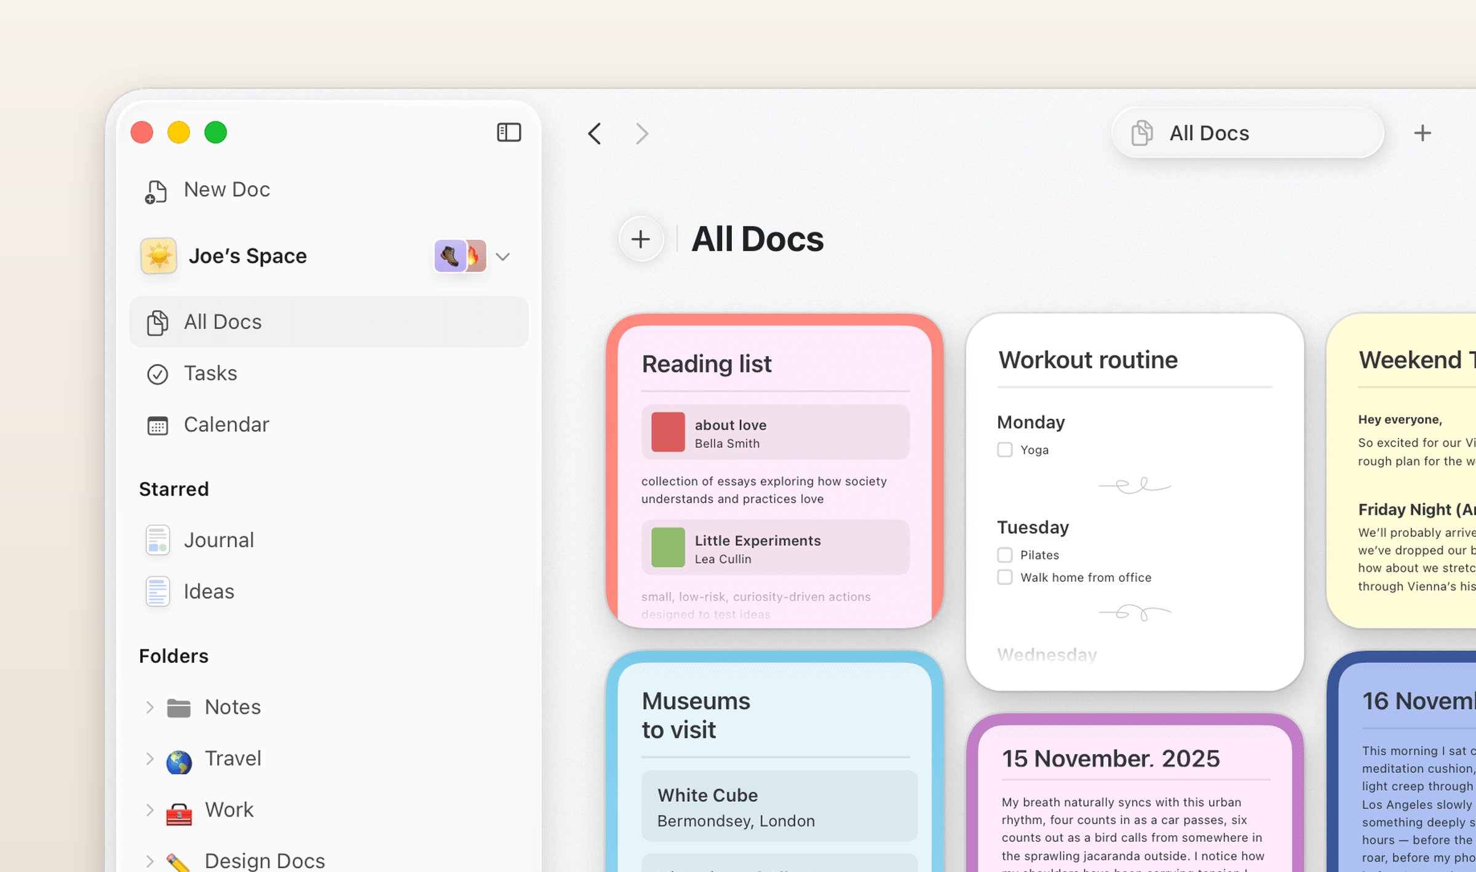
Task: Expand the Notes folder
Action: 149,707
